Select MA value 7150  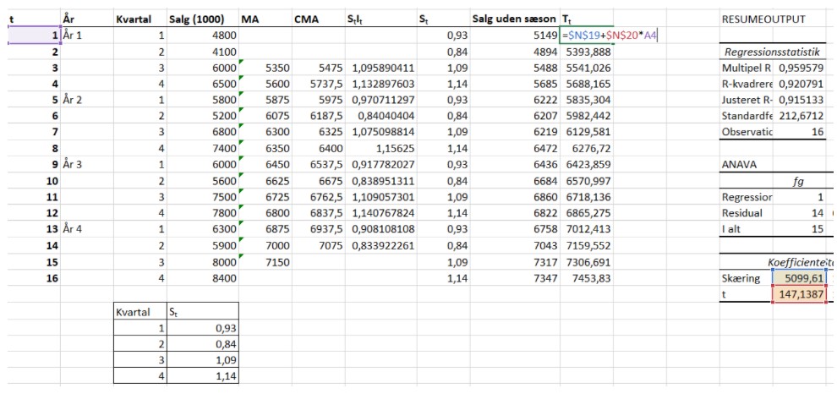(265, 261)
